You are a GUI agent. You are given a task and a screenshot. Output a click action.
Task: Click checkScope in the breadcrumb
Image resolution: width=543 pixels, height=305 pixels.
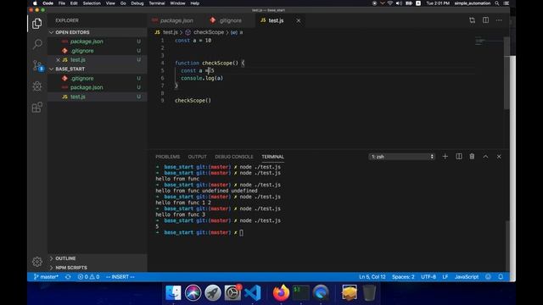click(209, 32)
